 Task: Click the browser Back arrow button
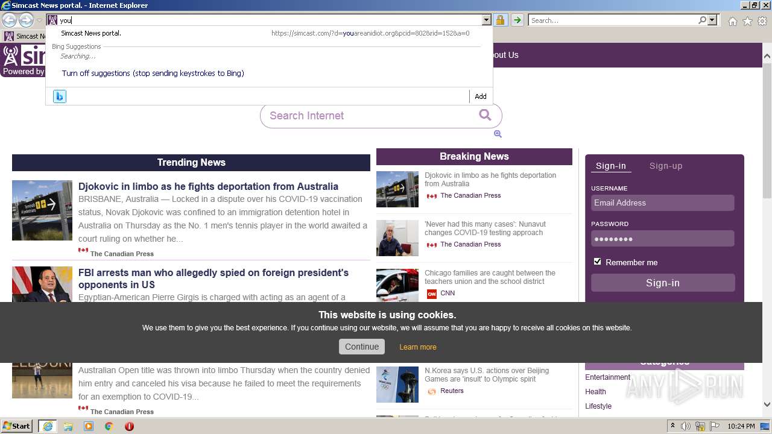point(10,20)
